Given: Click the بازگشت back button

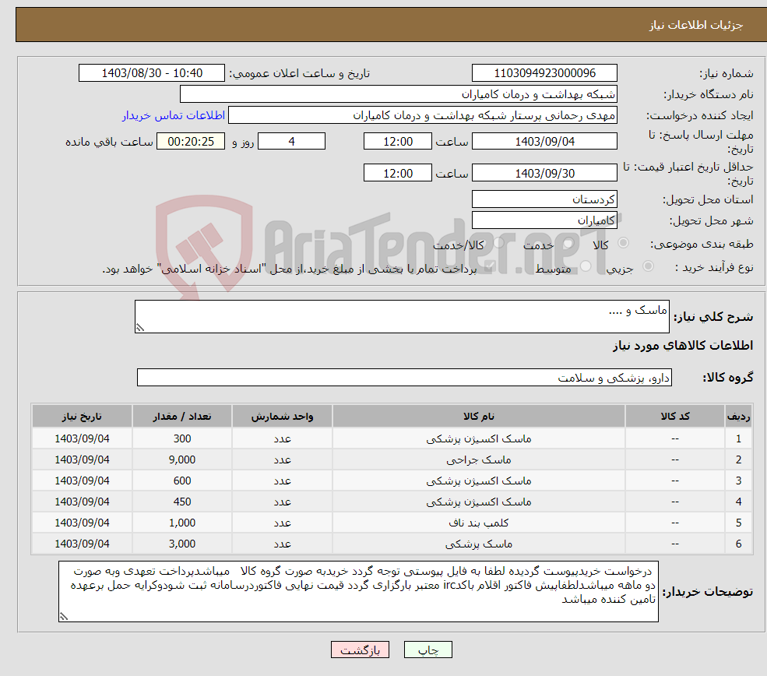Looking at the screenshot, I should coord(360,650).
